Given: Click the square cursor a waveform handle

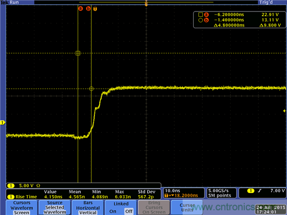Looking at the screenshot, I should coord(78,53).
